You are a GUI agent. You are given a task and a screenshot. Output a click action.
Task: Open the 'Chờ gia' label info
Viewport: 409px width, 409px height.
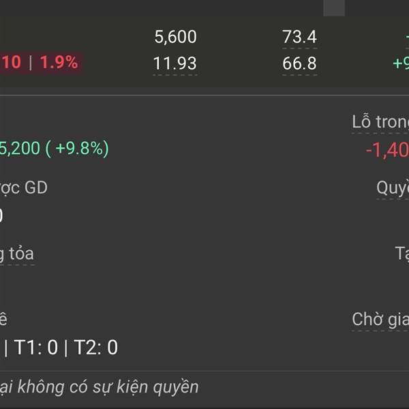pos(380,319)
